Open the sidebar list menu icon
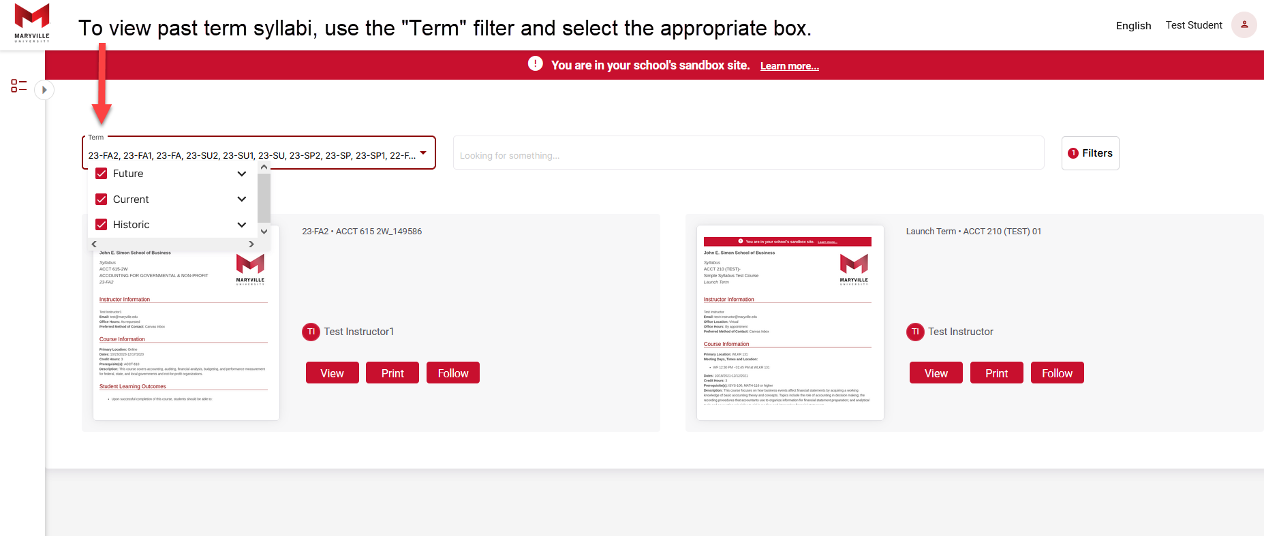 (19, 86)
